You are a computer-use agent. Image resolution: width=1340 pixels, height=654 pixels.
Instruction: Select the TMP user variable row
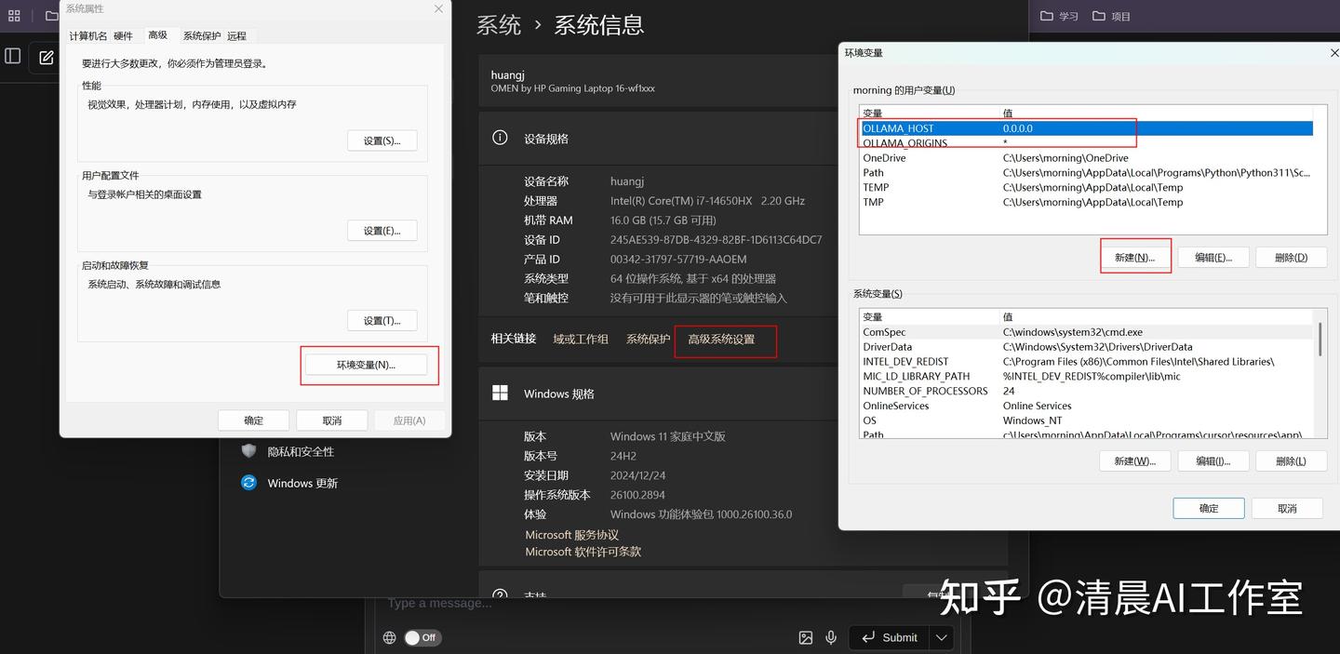pos(1087,202)
